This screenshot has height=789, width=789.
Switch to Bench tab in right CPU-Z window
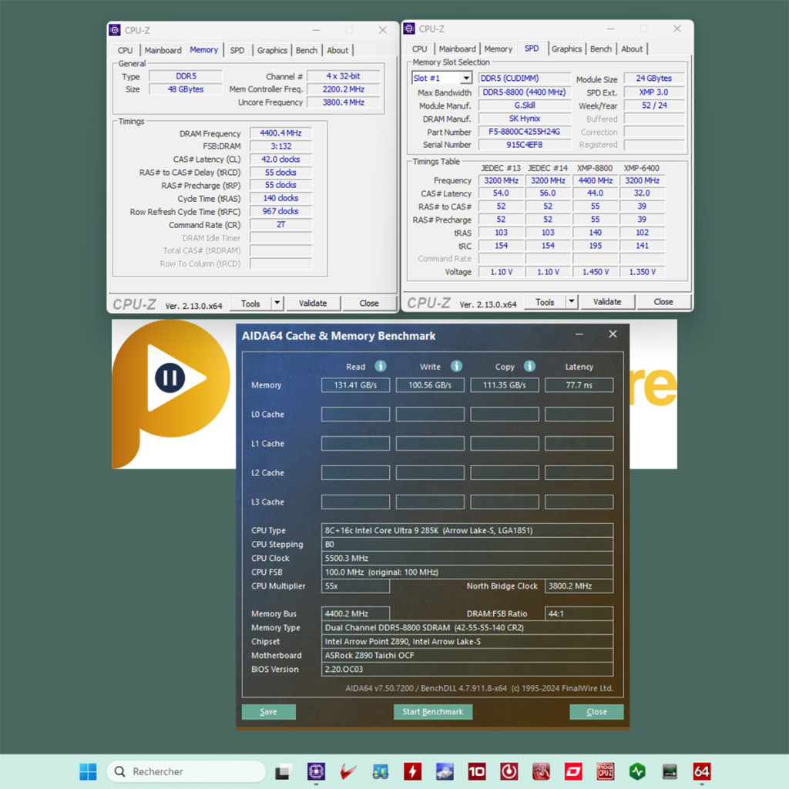click(x=601, y=49)
